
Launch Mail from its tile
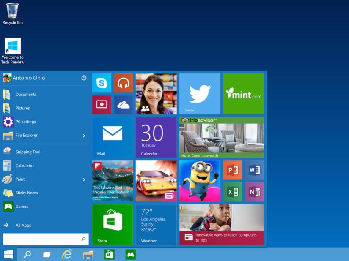point(112,137)
